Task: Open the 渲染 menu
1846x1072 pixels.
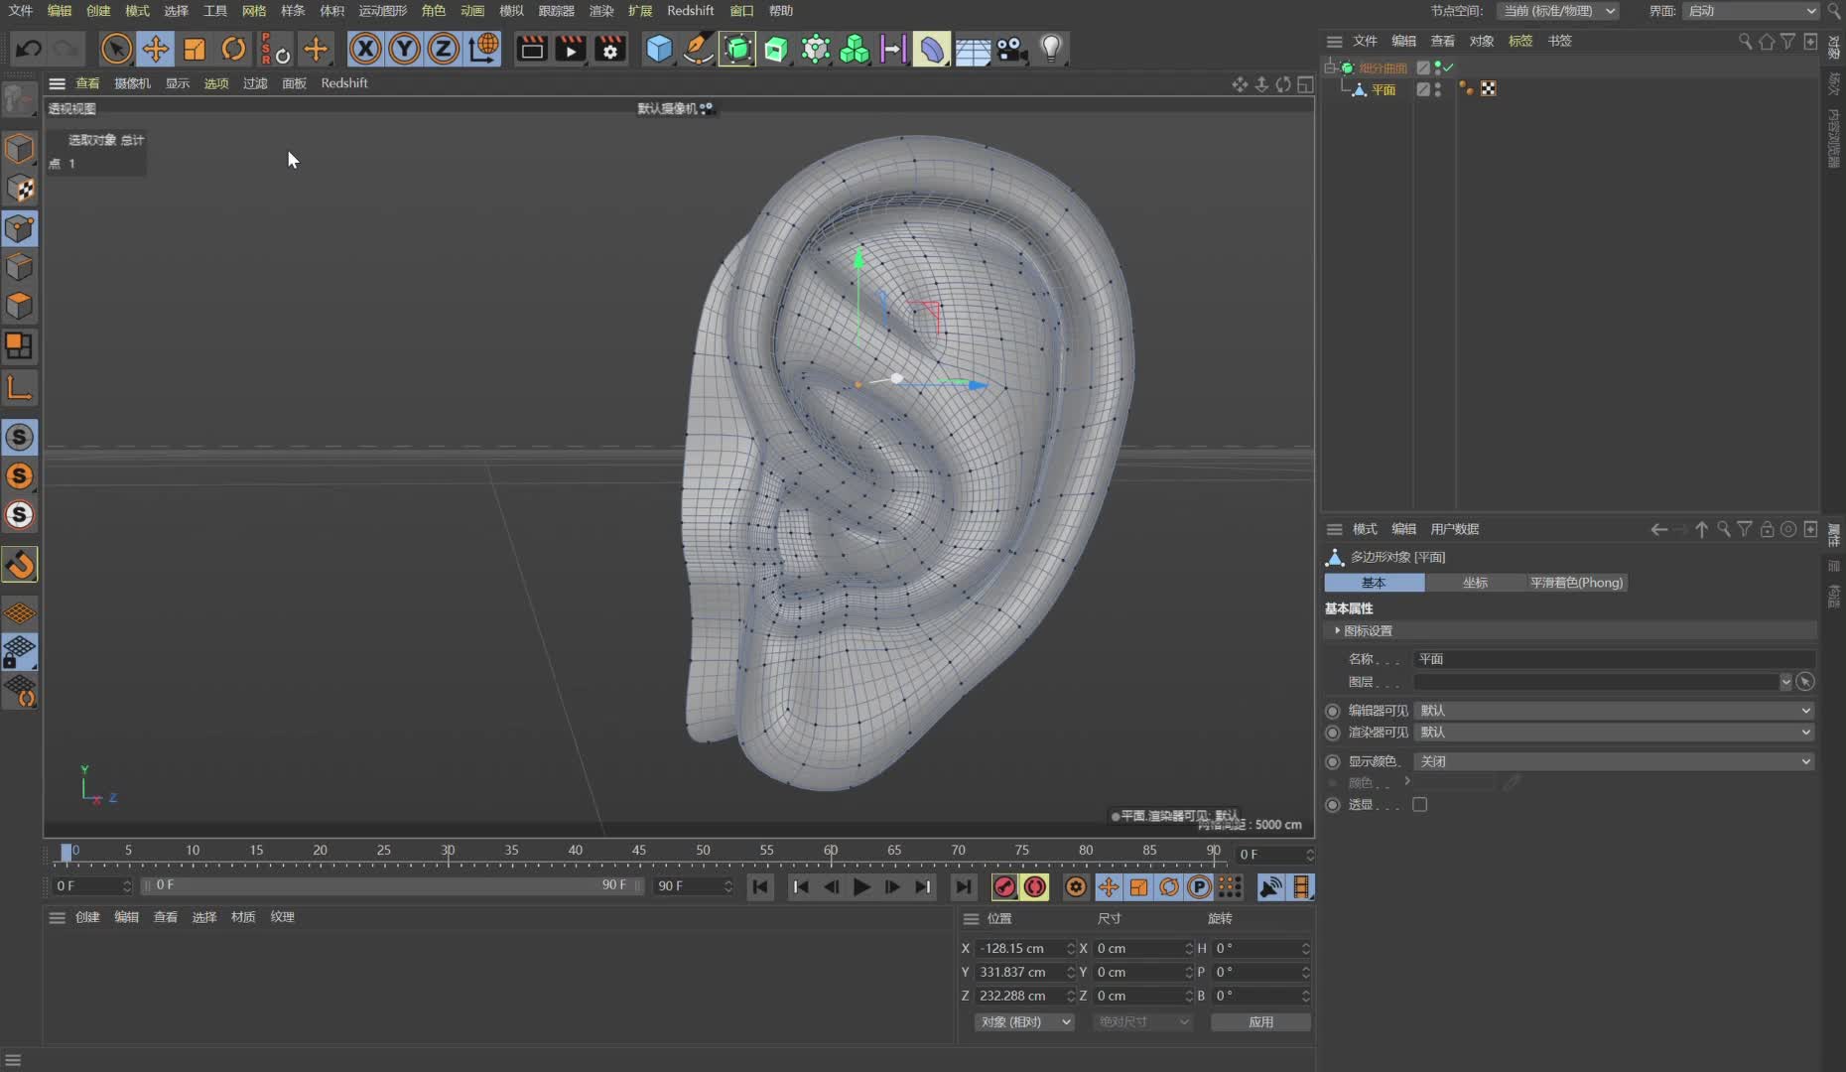Action: click(601, 11)
